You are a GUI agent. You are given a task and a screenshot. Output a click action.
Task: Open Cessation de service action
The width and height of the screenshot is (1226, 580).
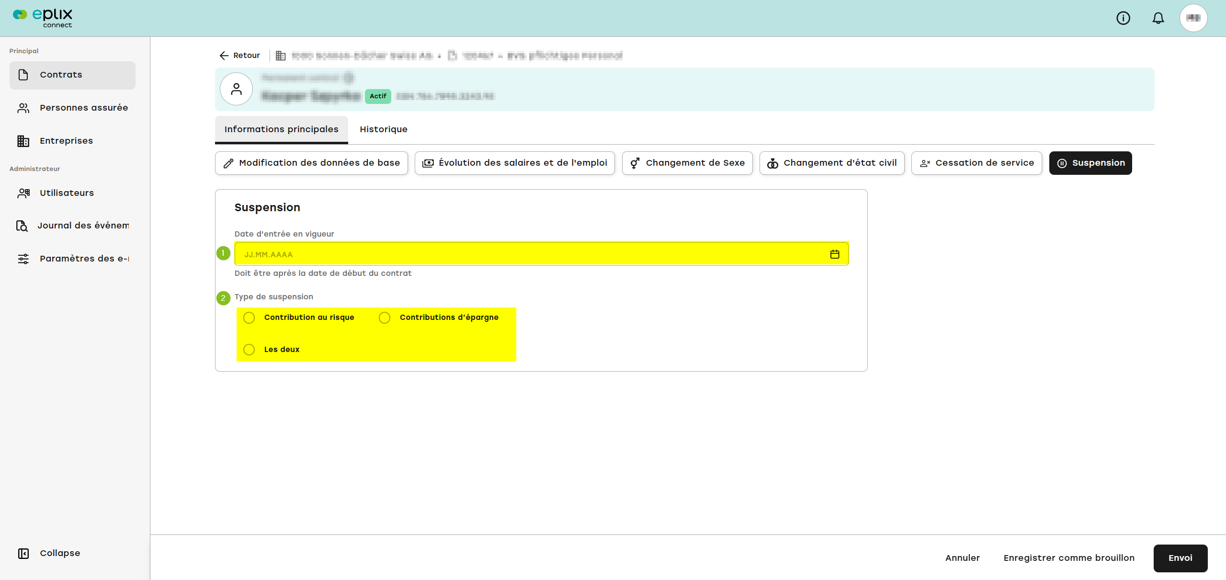(976, 163)
